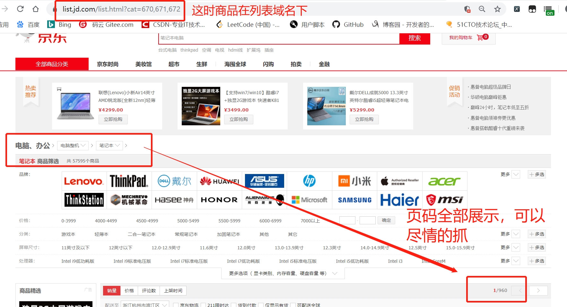The height and width of the screenshot is (307, 567).
Task: Open the zoom magnifier icon in the address bar
Action: (x=482, y=9)
